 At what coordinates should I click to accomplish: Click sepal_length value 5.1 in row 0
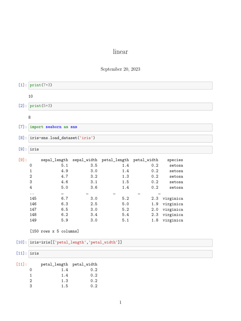(x=65, y=166)
